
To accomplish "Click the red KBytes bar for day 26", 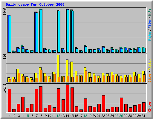I will coord(122,105).
